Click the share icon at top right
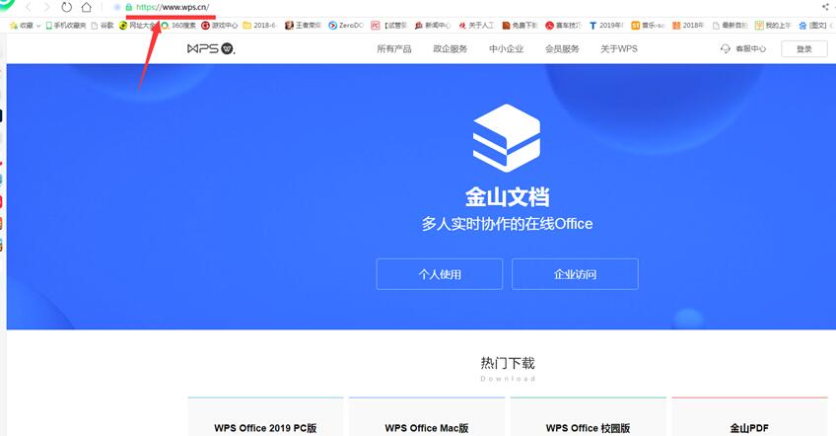 [x=825, y=7]
